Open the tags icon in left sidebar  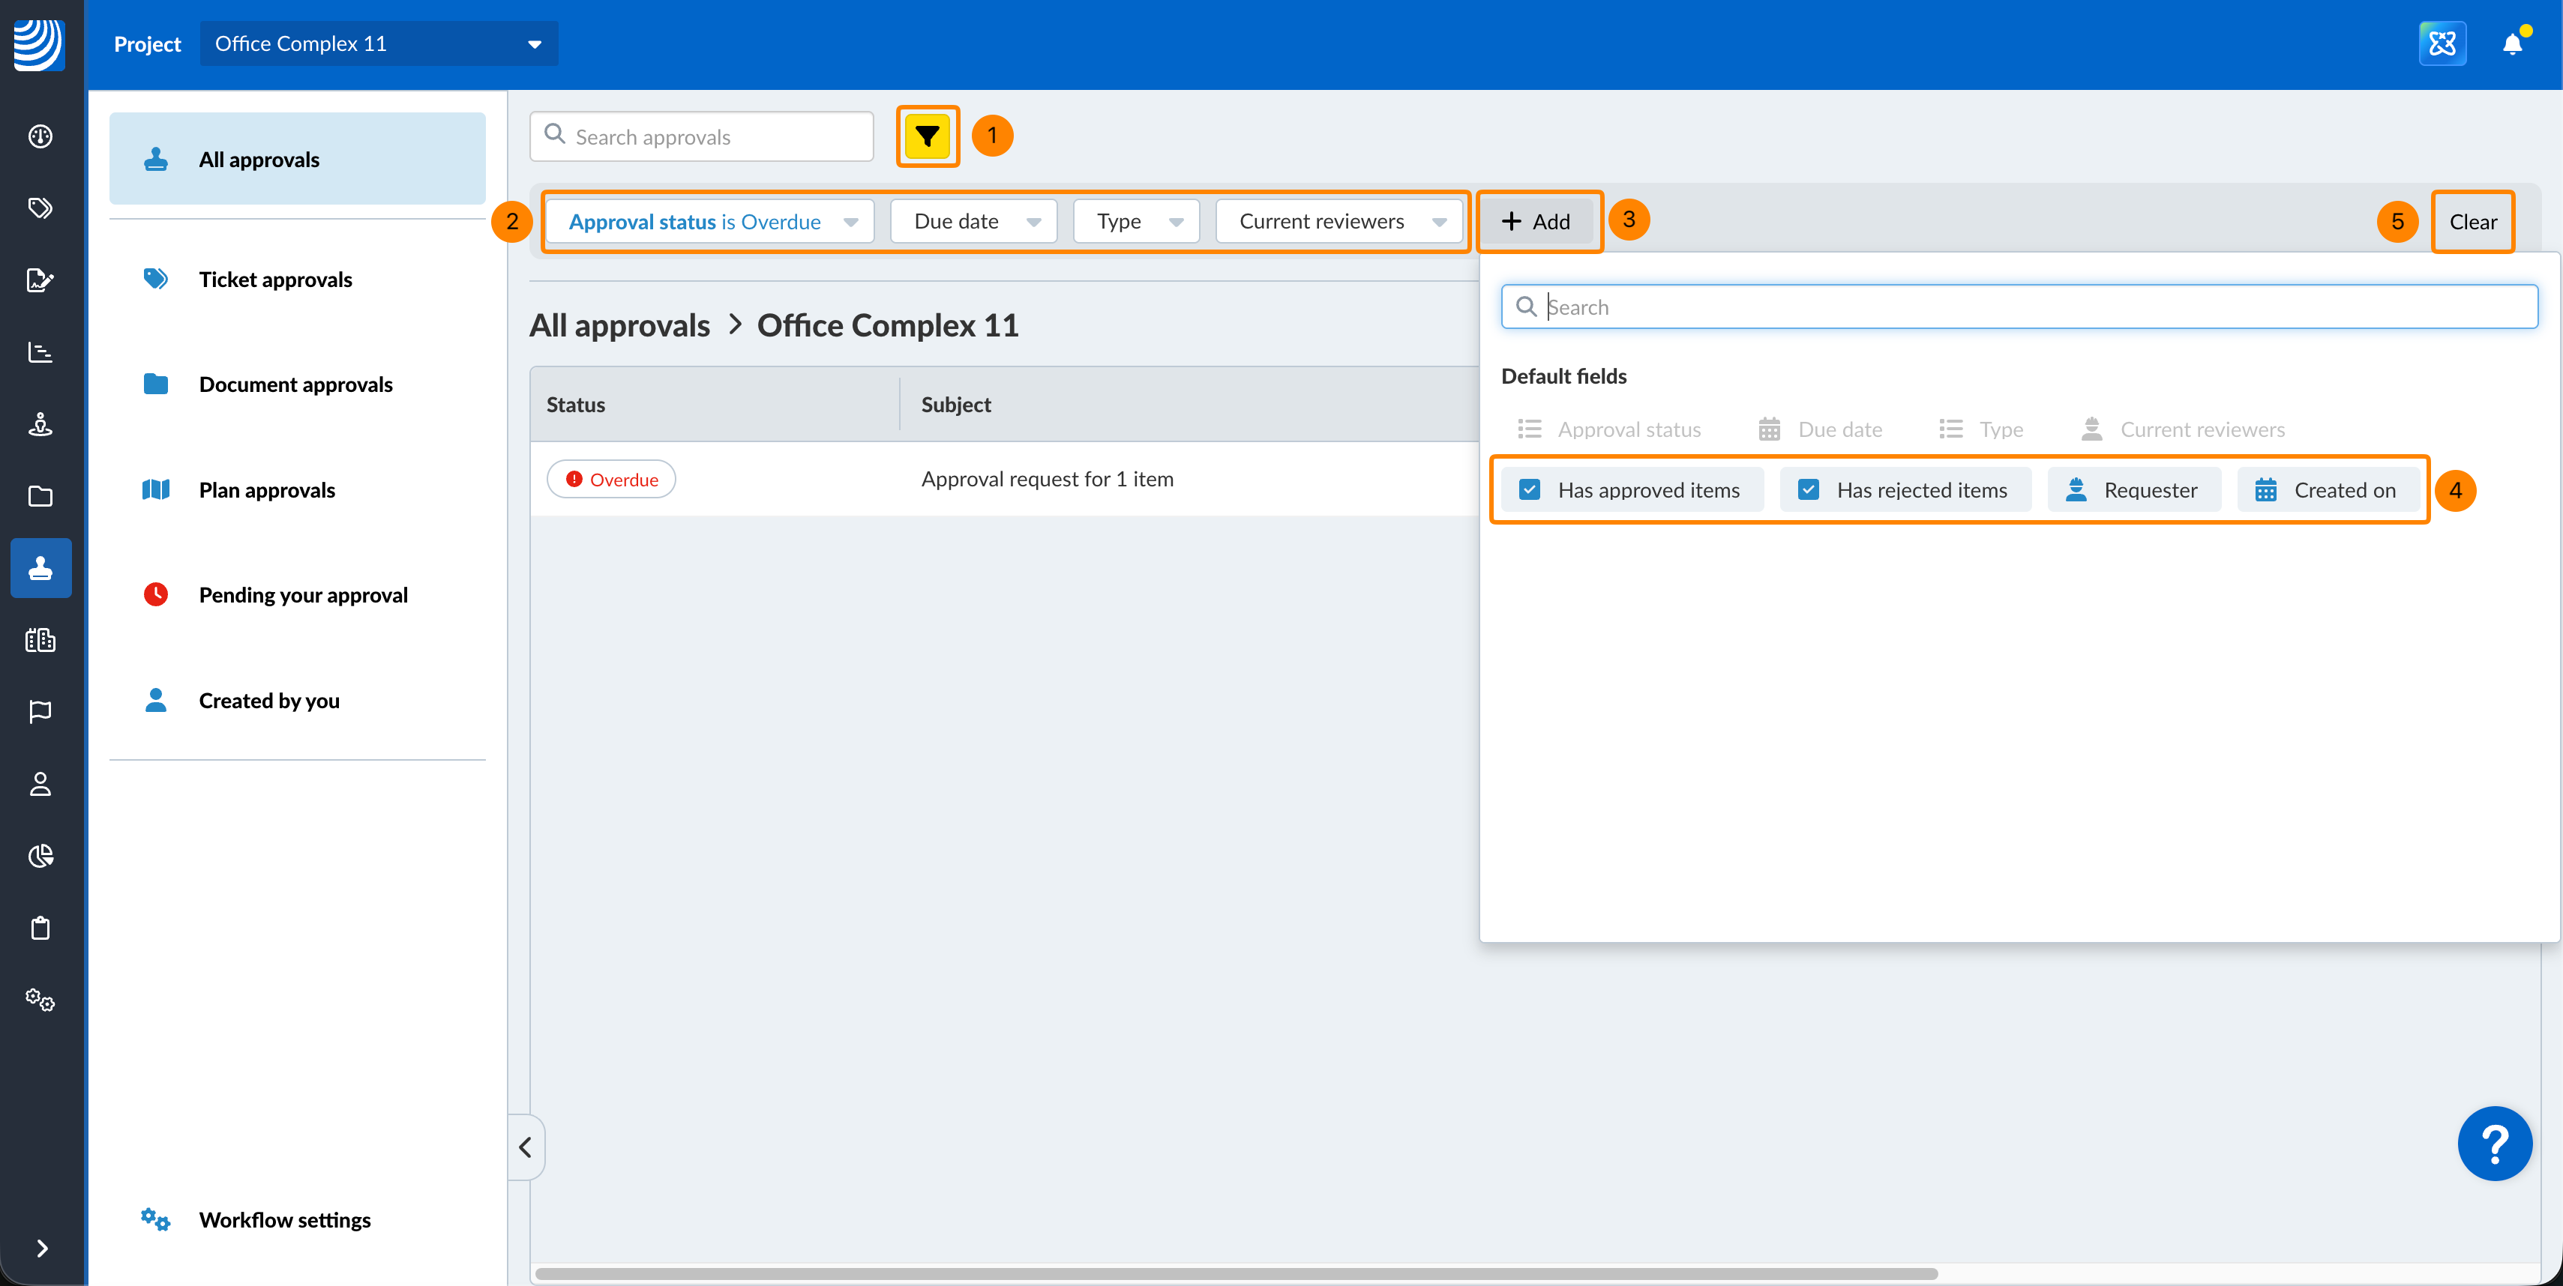tap(40, 208)
